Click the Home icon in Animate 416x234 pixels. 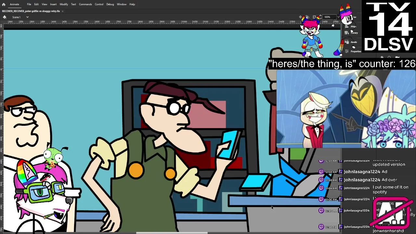click(x=4, y=4)
